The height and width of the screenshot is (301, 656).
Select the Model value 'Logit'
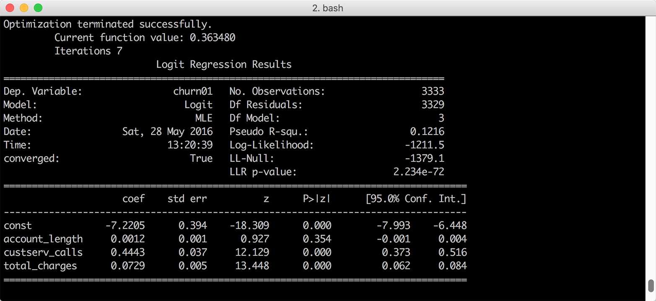[x=199, y=104]
